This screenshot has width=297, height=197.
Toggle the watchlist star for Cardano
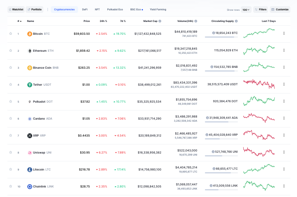(10, 118)
